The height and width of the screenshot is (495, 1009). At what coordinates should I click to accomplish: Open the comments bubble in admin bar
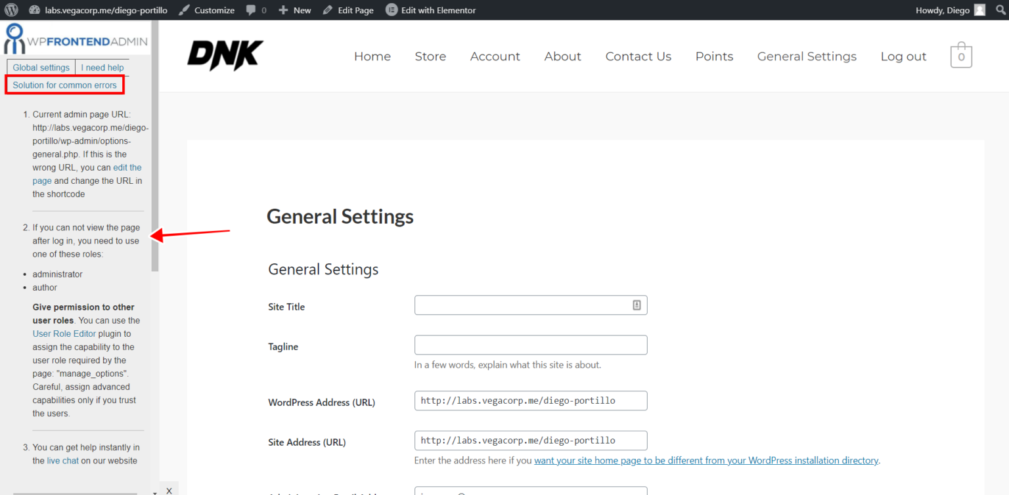[252, 10]
